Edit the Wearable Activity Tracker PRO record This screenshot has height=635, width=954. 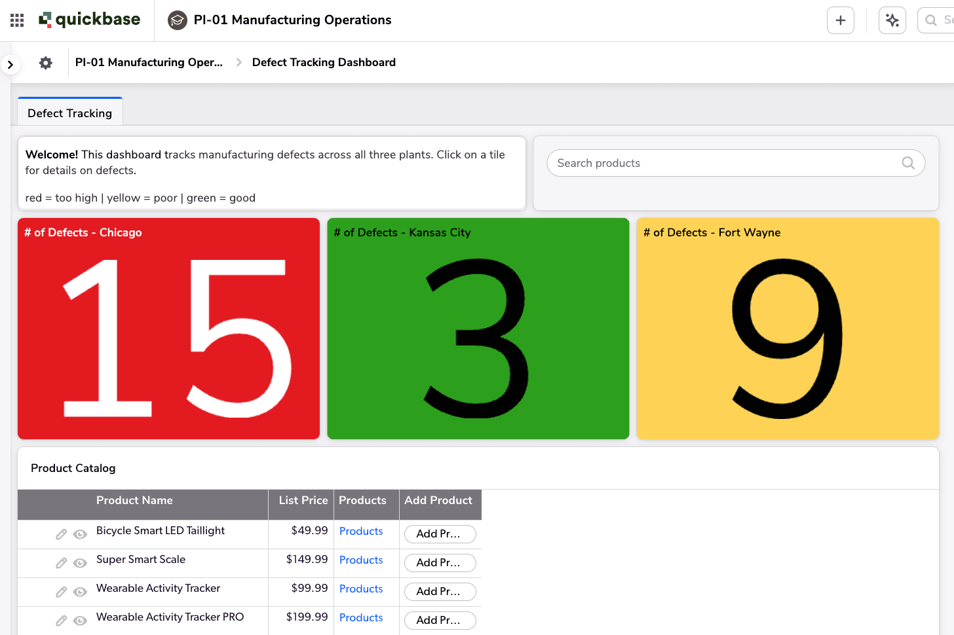click(61, 621)
